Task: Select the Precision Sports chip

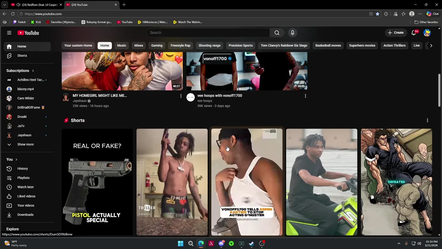Action: coord(241,45)
